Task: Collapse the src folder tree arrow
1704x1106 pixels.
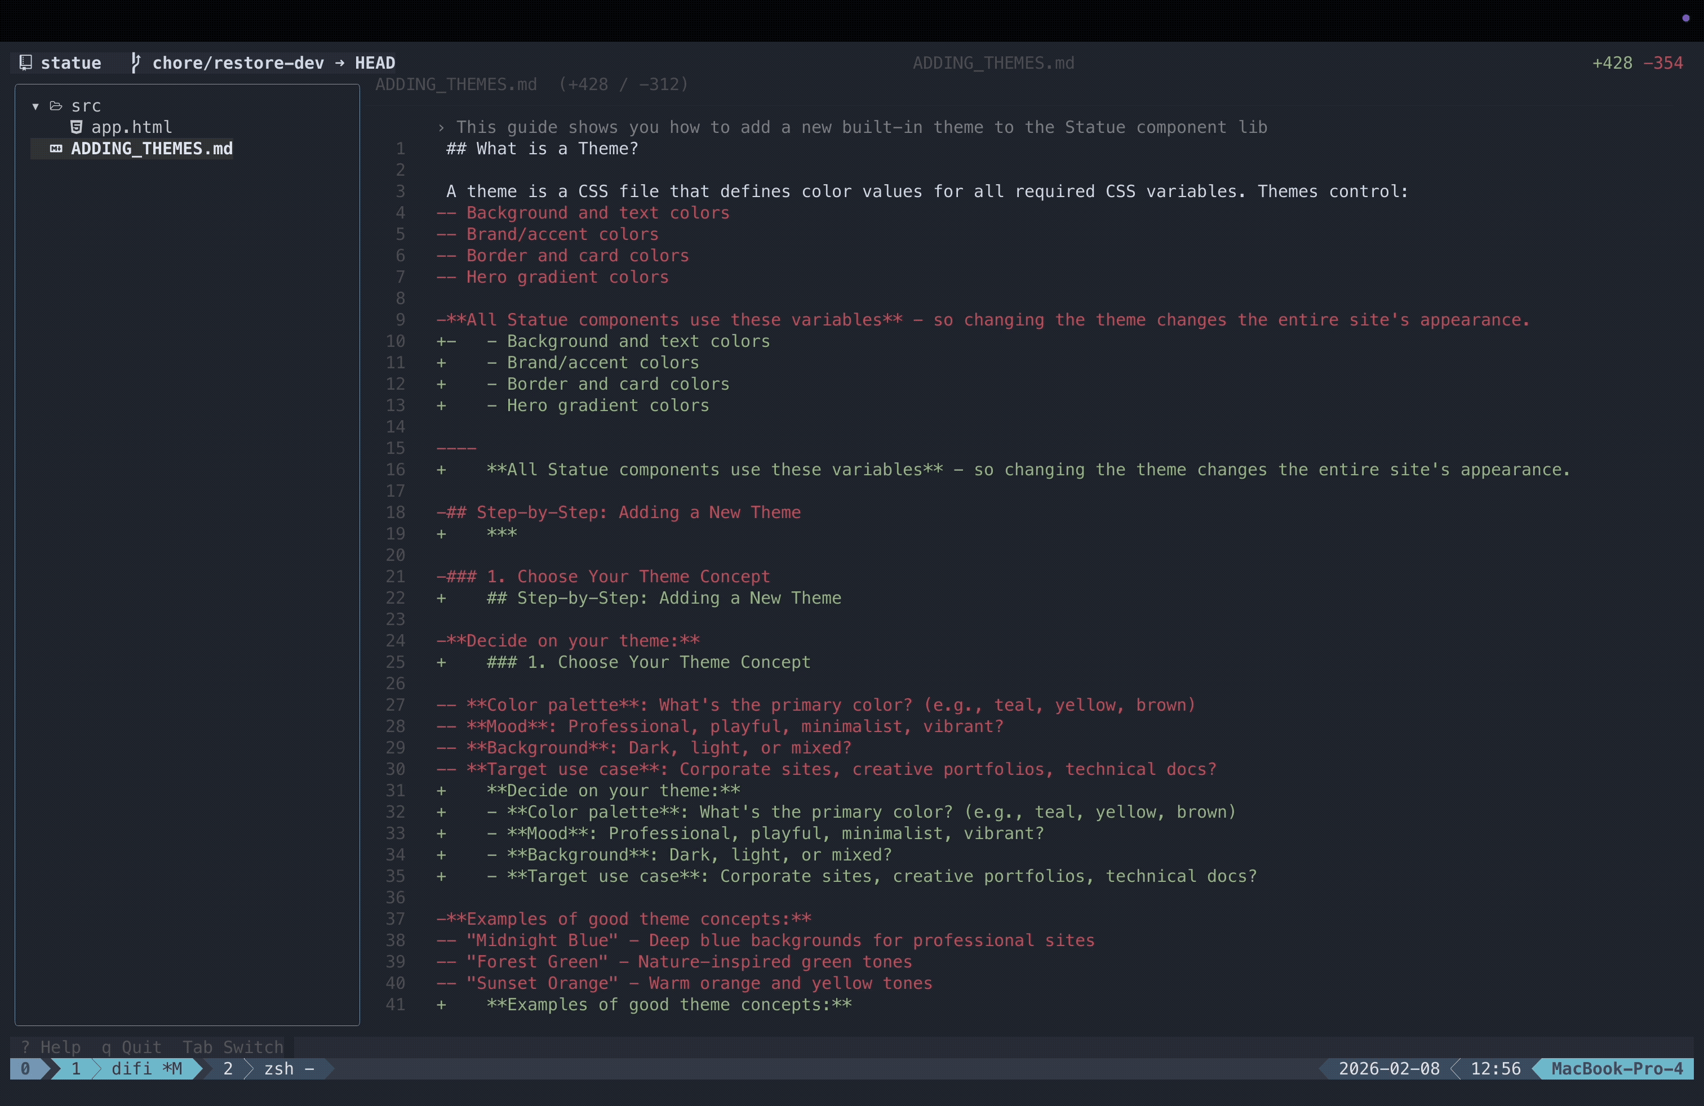Action: click(35, 106)
